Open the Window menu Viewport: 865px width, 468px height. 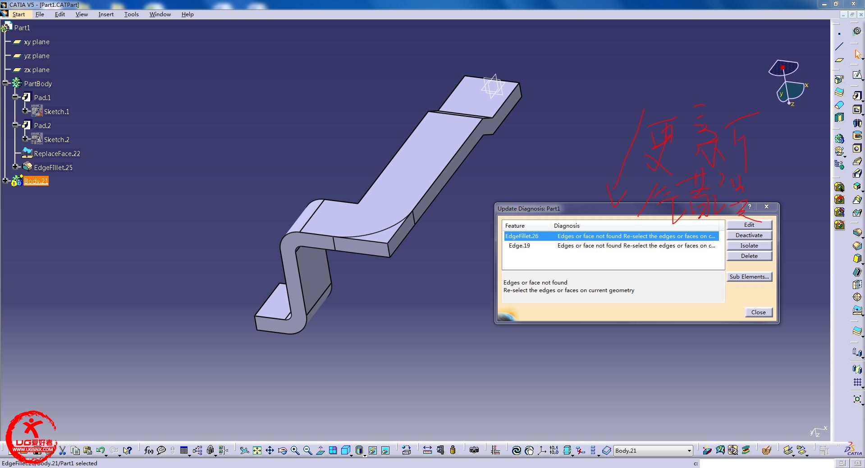point(160,14)
